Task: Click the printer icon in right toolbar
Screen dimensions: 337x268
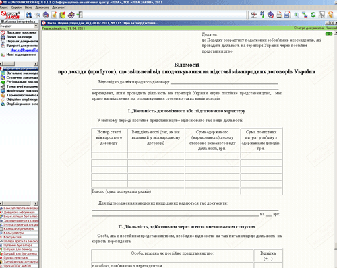Action: pyautogui.click(x=279, y=15)
